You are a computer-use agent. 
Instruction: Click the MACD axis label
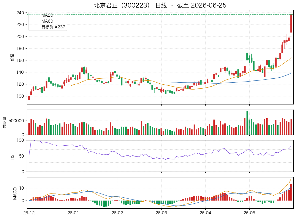15,193
